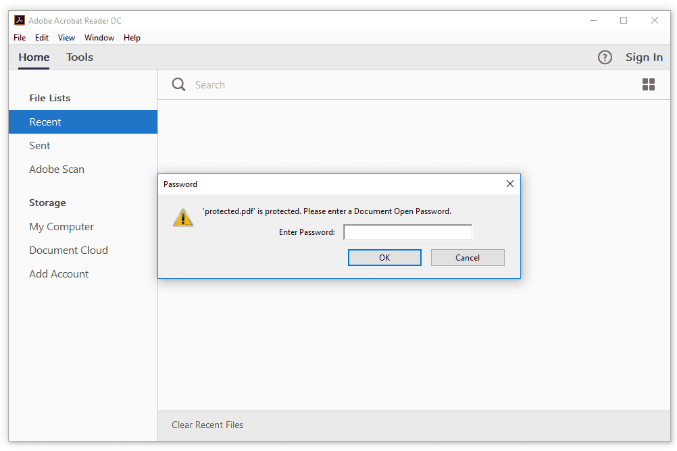The image size is (677, 451).
Task: Select the Home tab
Action: tap(33, 57)
